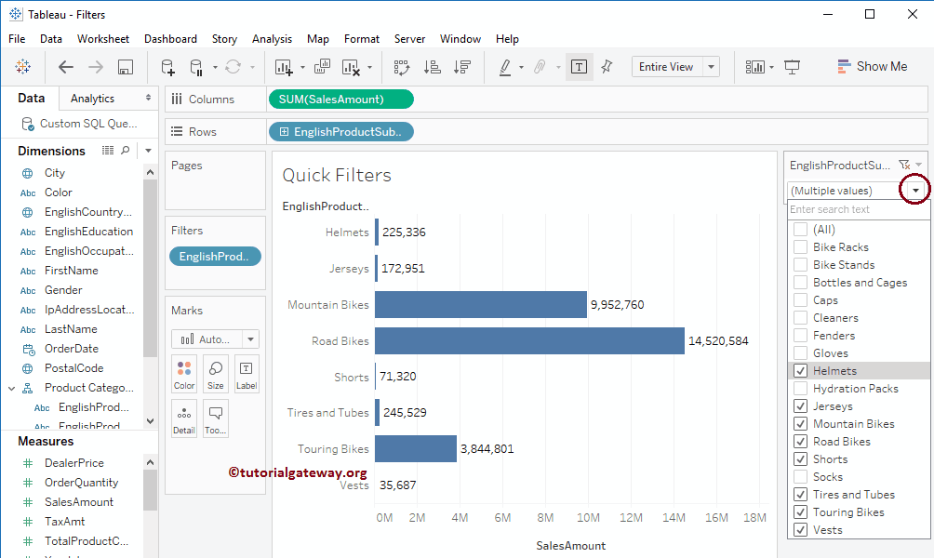Image resolution: width=934 pixels, height=558 pixels.
Task: Open the Dimensions pane dropdown arrow
Action: 148,151
